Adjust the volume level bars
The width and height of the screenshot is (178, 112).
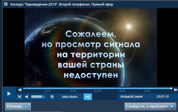coord(38,97)
